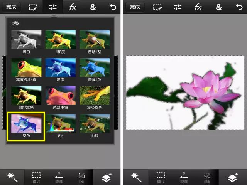Tap undo arrow in right screen
Screen dimensions: 247x185
(239, 7)
